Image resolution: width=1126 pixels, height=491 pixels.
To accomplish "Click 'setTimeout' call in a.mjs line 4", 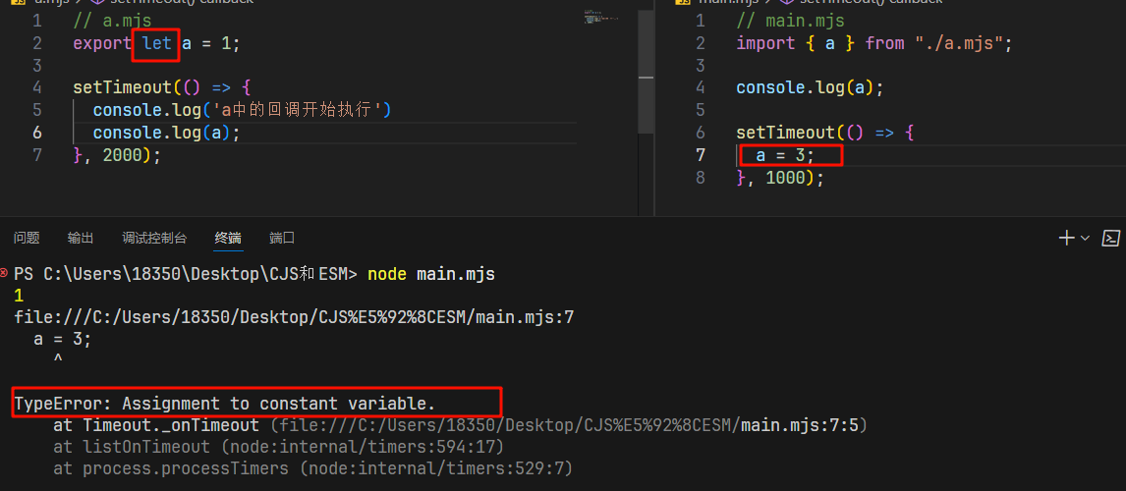I will point(122,87).
